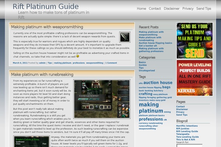The width and height of the screenshot is (221, 147).
Task: Go to Home in top navigation
Action: [141, 8]
